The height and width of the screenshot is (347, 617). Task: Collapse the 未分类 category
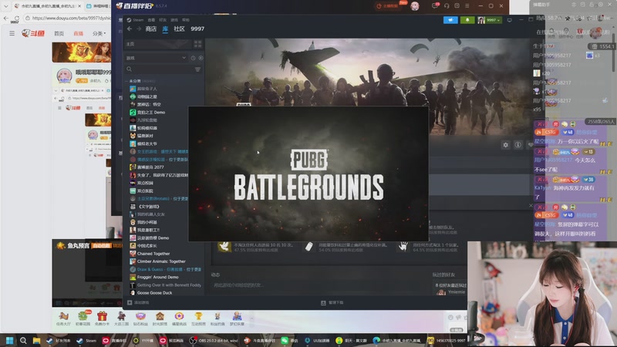[134, 81]
